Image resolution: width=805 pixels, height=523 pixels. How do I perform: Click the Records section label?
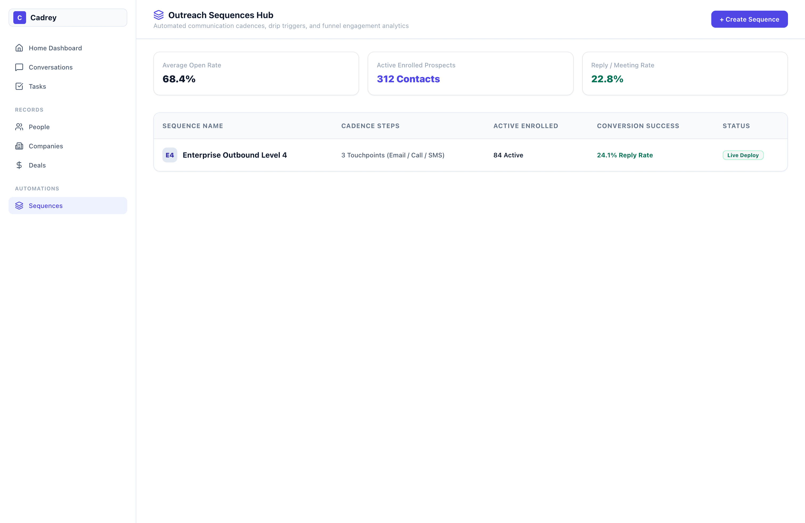29,110
